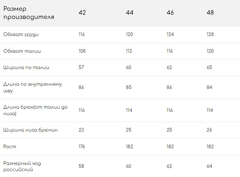Screen dimensions: 240x177
Task: Choose the size 48 column header
Action: 210,13
